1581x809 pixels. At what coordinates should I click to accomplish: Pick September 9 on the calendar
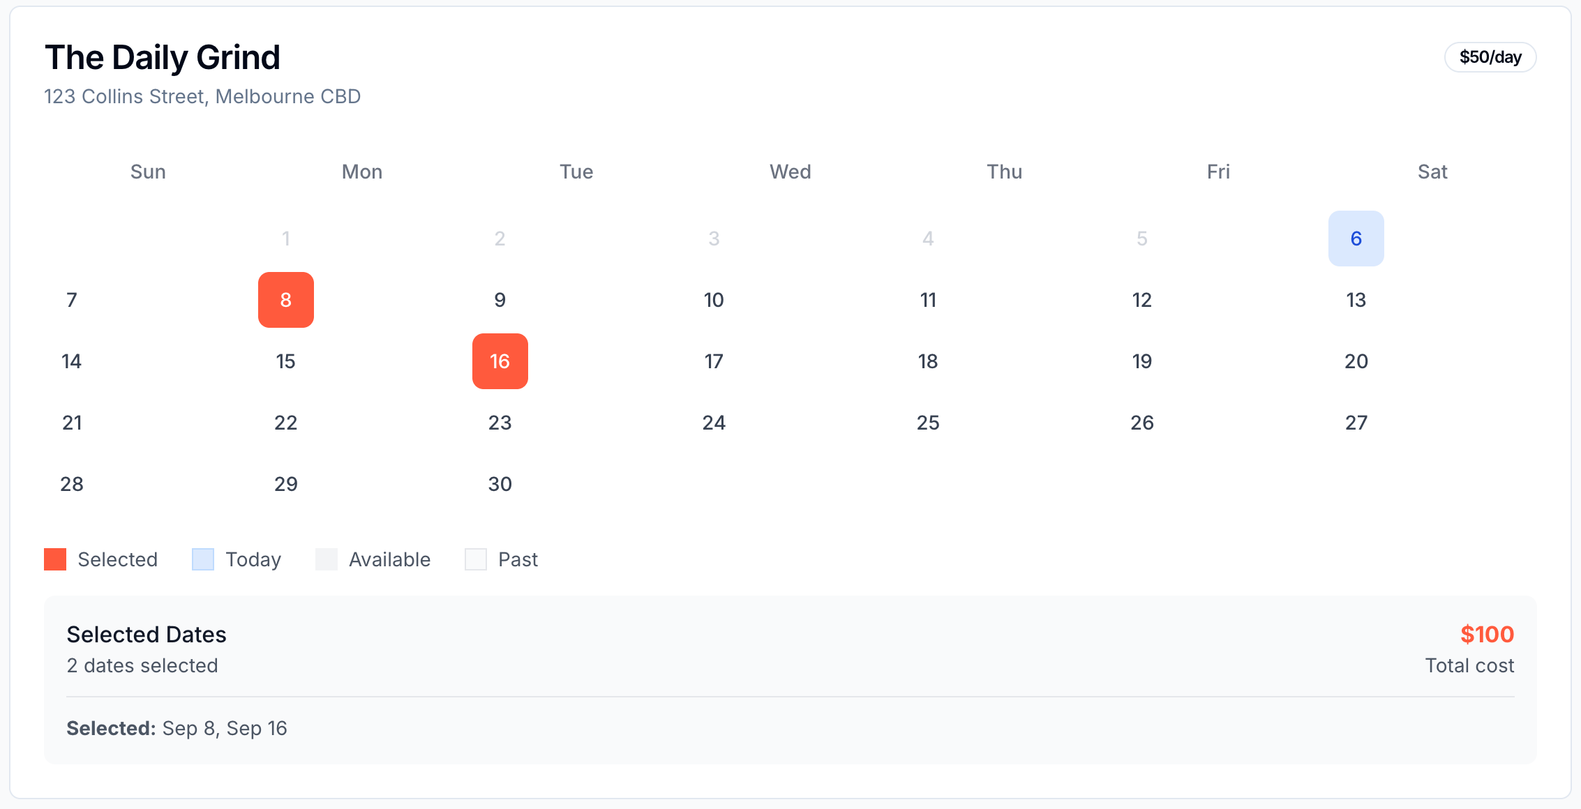click(500, 300)
